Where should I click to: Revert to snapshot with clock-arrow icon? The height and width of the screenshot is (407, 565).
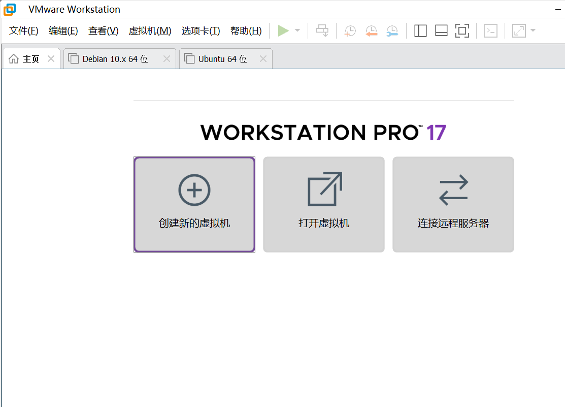point(371,30)
